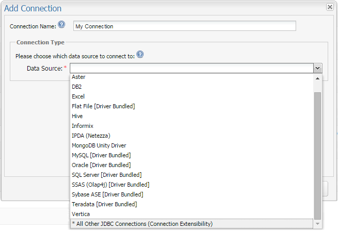
Task: Click the dropdown list vertical scrollbar
Action: pyautogui.click(x=317, y=155)
